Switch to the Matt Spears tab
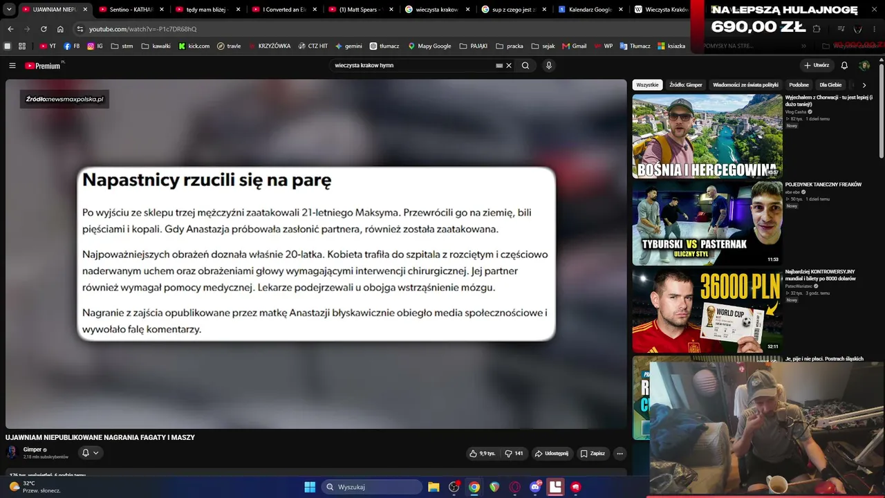Image resolution: width=885 pixels, height=498 pixels. [x=360, y=10]
